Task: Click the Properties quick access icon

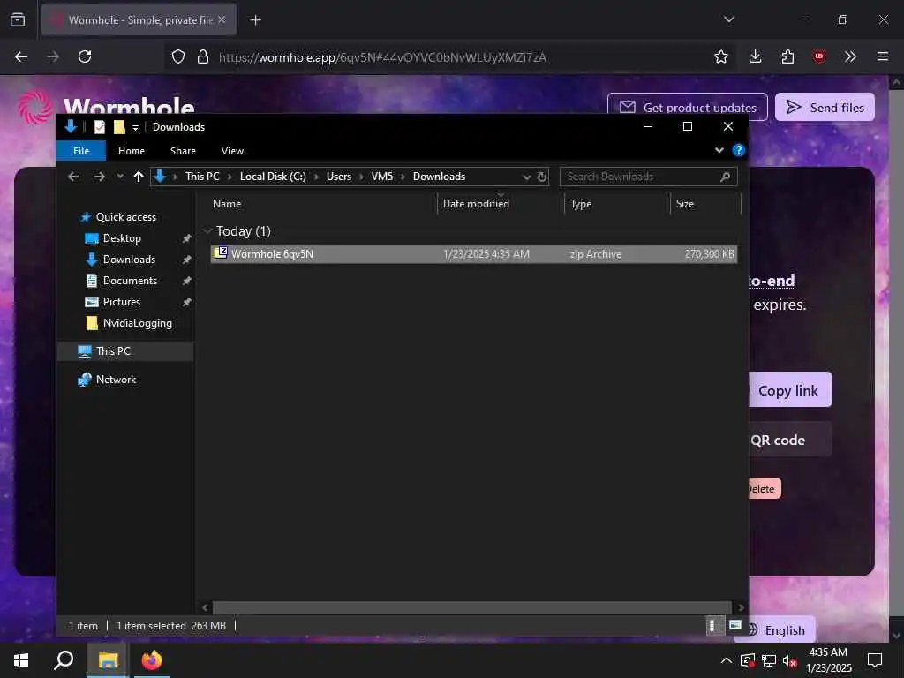Action: (x=100, y=127)
